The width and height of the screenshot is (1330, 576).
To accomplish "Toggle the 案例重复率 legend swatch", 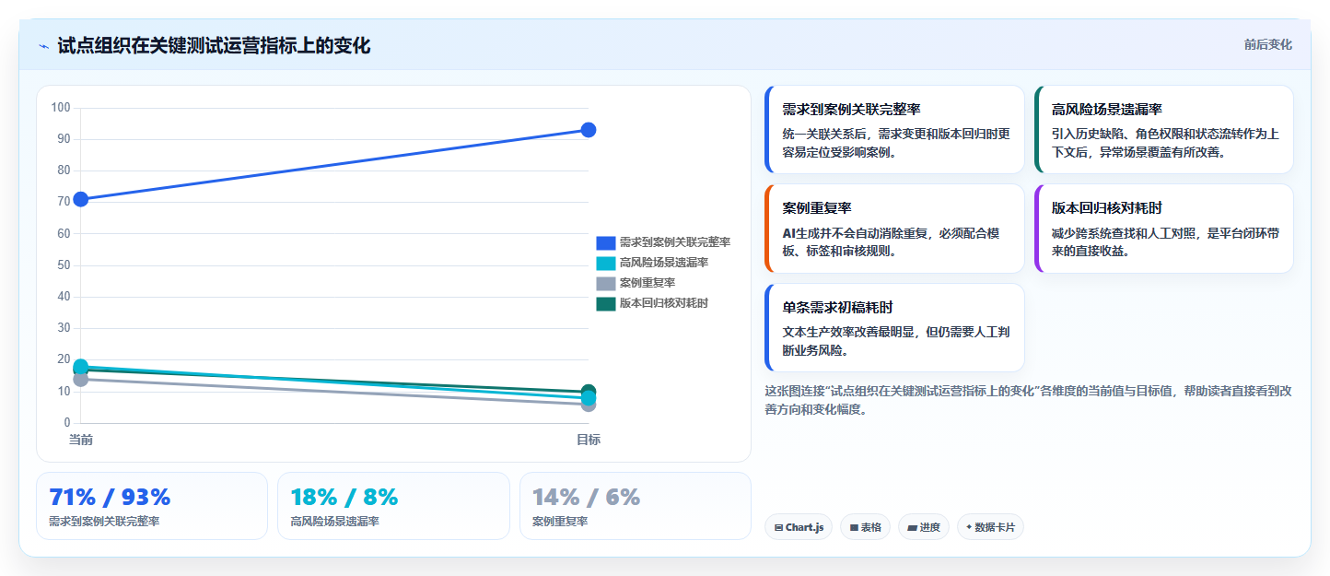I will click(x=605, y=283).
